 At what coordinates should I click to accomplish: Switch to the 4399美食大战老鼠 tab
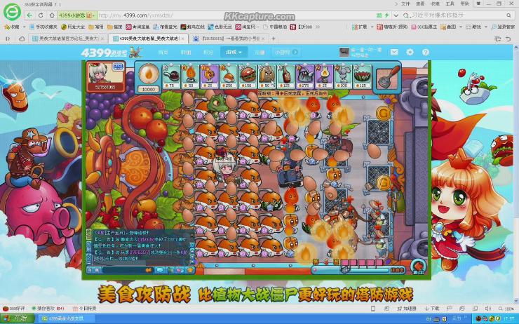tap(148, 39)
